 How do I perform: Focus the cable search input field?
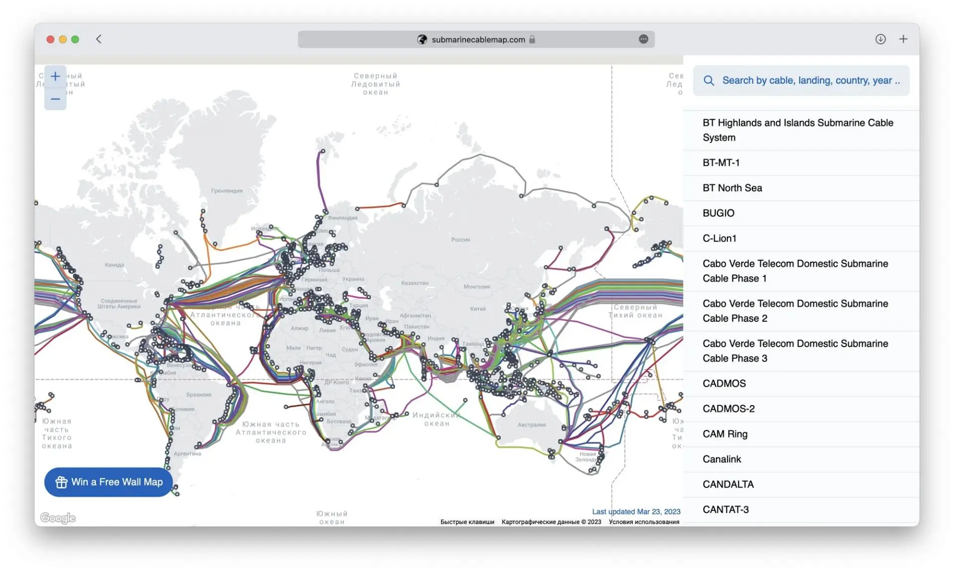[801, 80]
